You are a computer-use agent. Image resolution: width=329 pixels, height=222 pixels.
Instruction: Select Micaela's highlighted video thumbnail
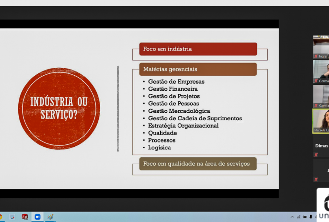click(321, 121)
